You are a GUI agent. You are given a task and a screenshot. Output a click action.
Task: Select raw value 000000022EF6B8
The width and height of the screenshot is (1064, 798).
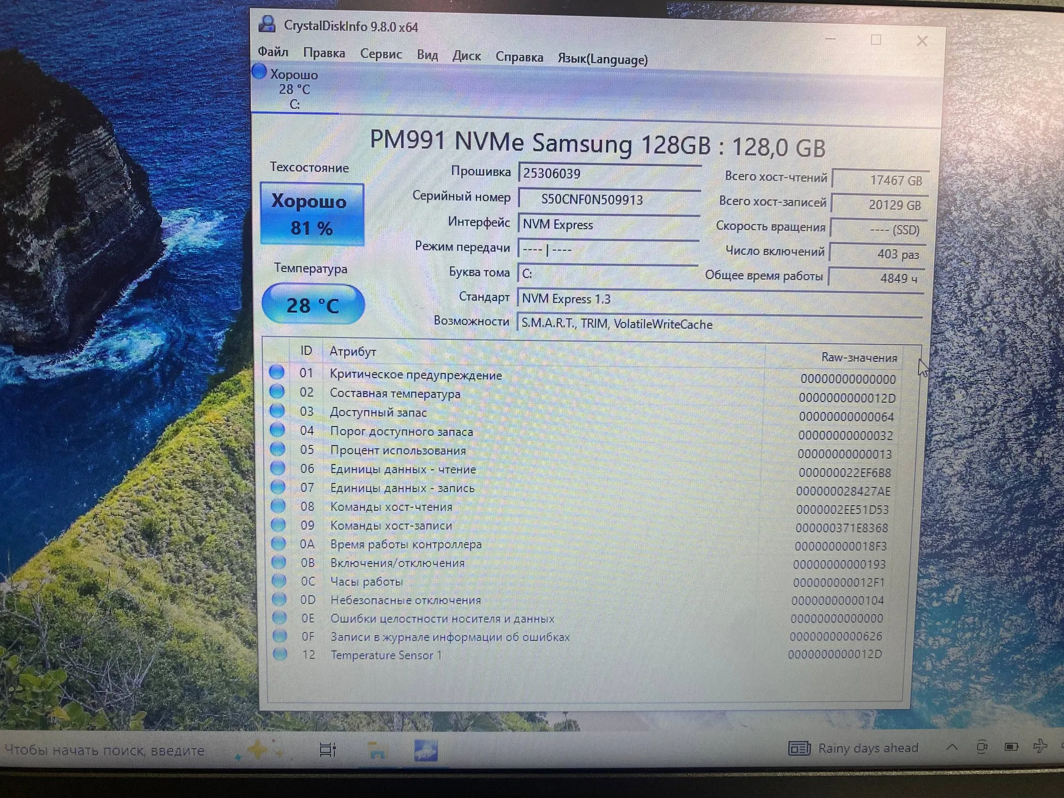click(x=845, y=472)
